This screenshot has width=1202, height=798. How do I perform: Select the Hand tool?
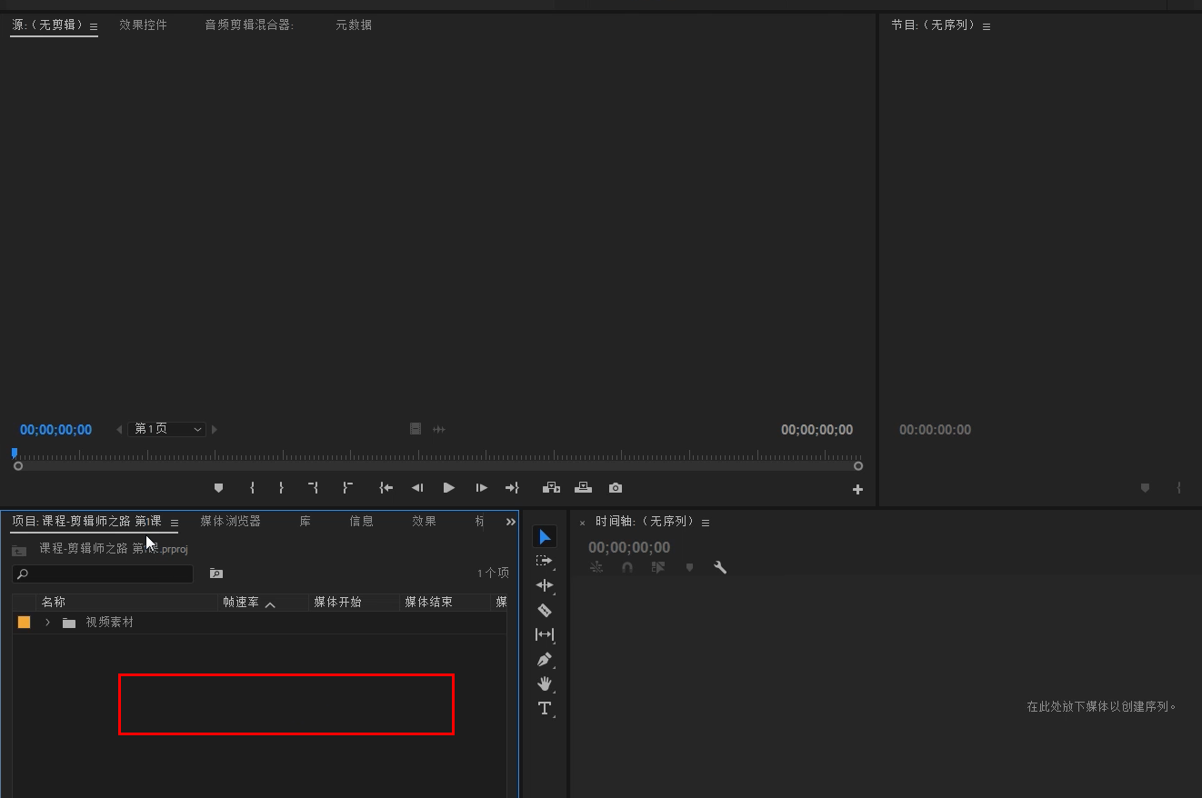click(x=544, y=683)
